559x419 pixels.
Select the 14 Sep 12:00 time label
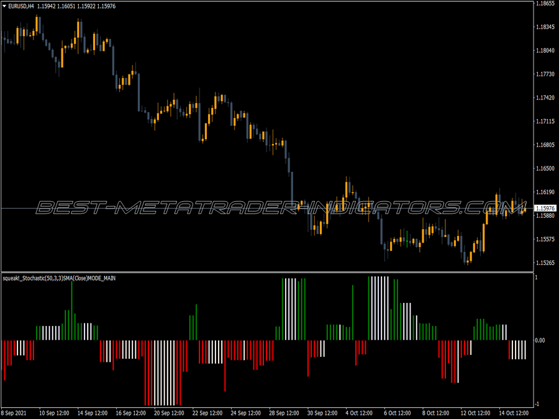pos(93,413)
